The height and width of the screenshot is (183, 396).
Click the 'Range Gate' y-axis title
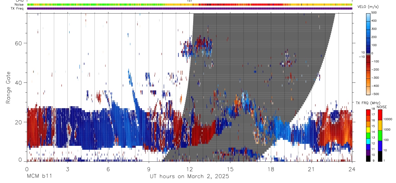point(8,88)
